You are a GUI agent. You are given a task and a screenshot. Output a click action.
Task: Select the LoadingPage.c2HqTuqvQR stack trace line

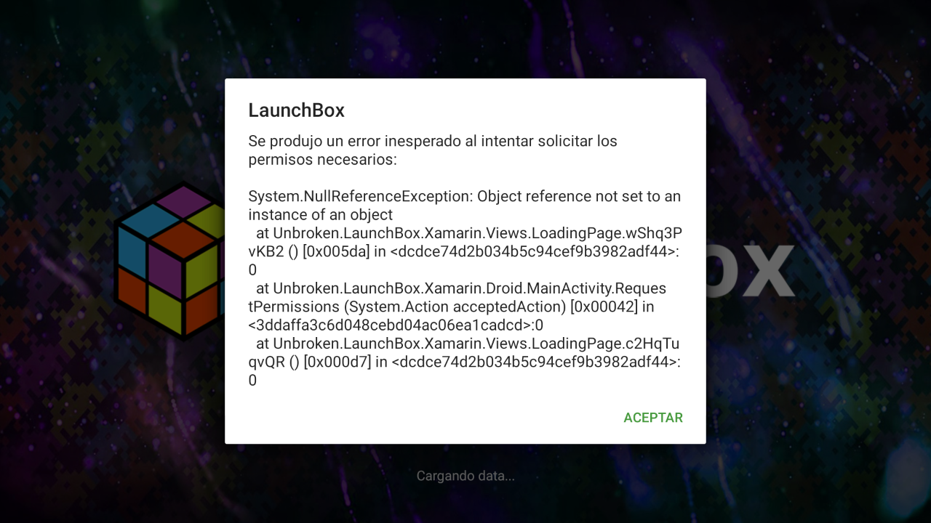coord(465,362)
